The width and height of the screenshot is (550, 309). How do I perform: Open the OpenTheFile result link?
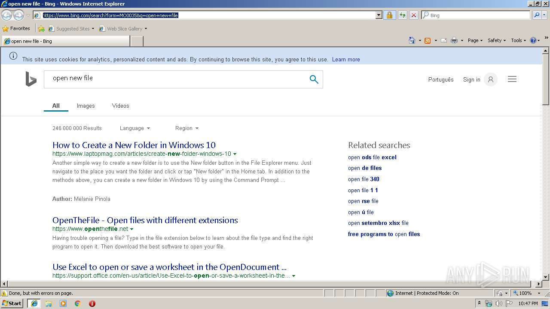(145, 220)
